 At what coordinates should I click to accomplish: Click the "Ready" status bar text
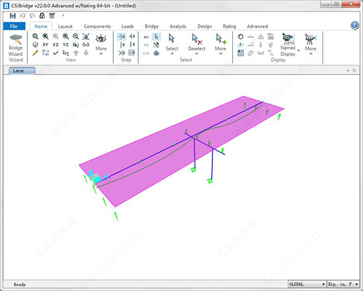[19, 284]
